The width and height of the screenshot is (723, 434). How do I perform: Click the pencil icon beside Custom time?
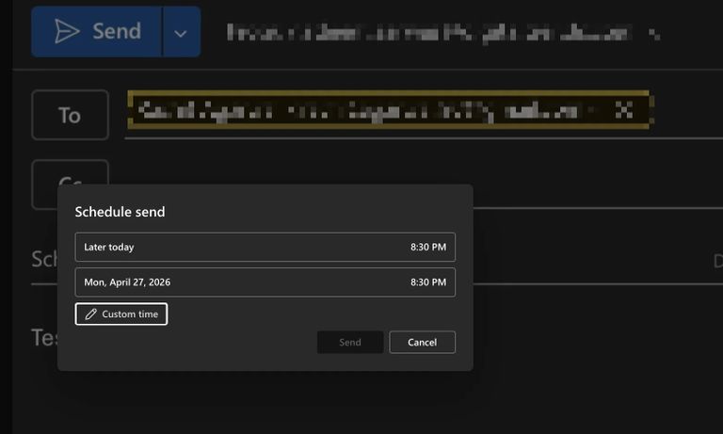[90, 314]
